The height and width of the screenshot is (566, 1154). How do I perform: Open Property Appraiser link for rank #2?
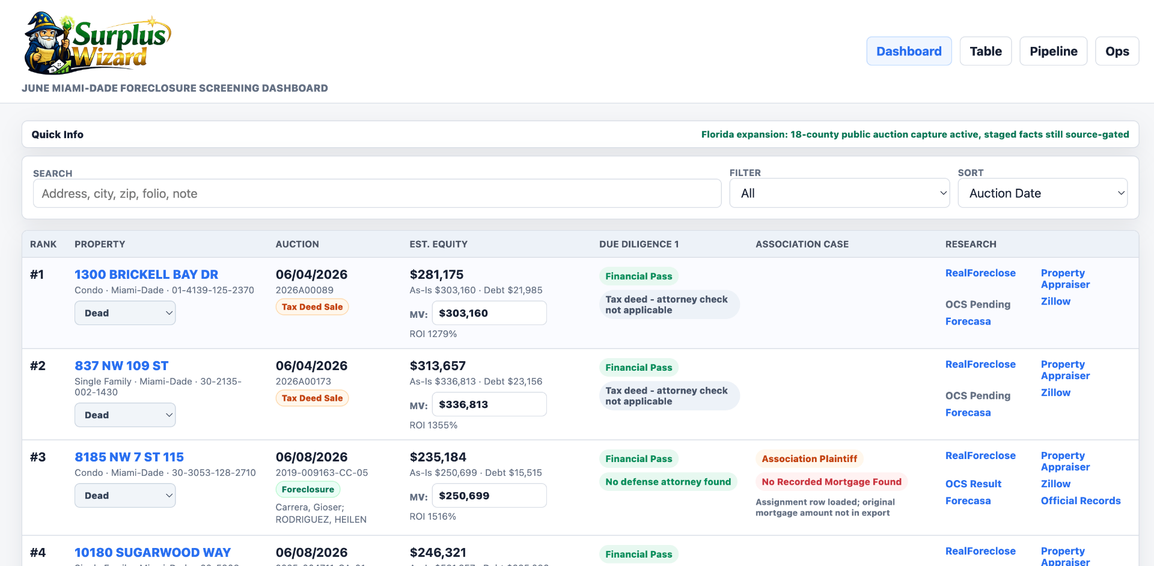coord(1065,370)
